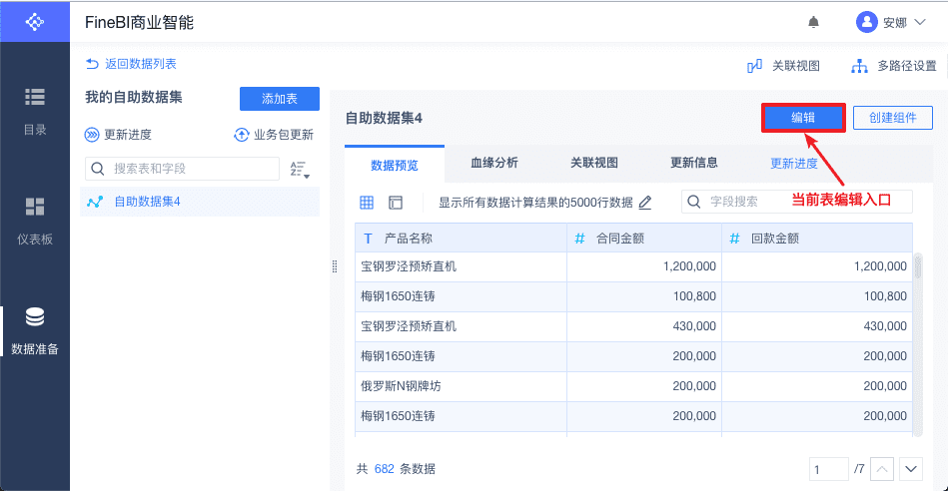
Task: Switch to the field layout view icon
Action: [x=396, y=203]
